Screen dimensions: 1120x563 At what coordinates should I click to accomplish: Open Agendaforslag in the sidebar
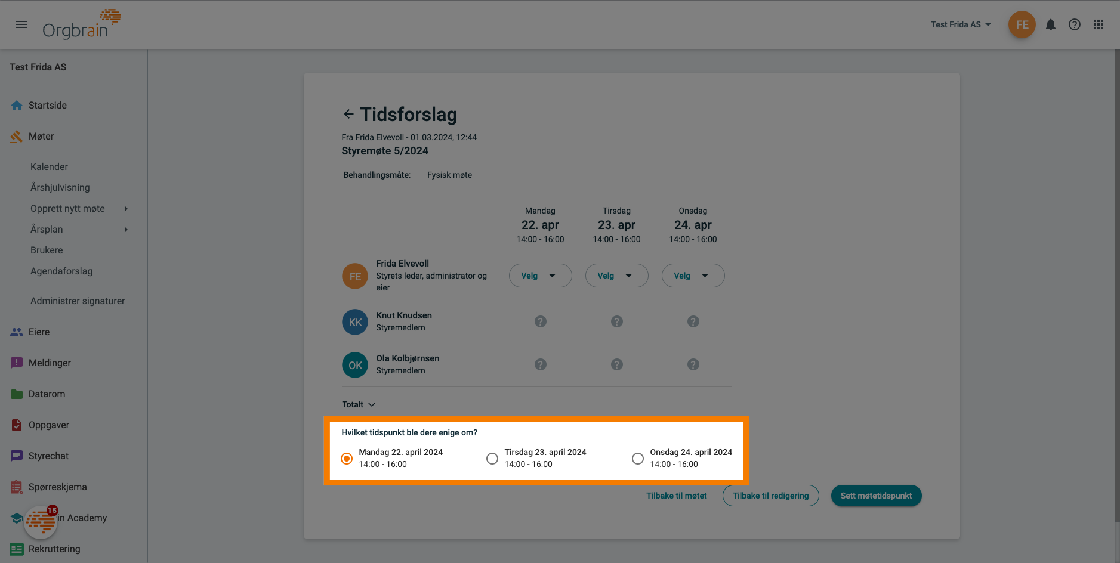(61, 271)
